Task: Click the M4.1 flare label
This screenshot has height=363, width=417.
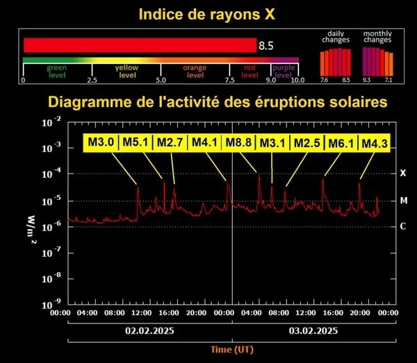Action: click(204, 143)
